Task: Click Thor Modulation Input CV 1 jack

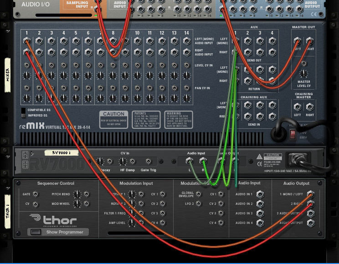Action: pyautogui.click(x=162, y=194)
